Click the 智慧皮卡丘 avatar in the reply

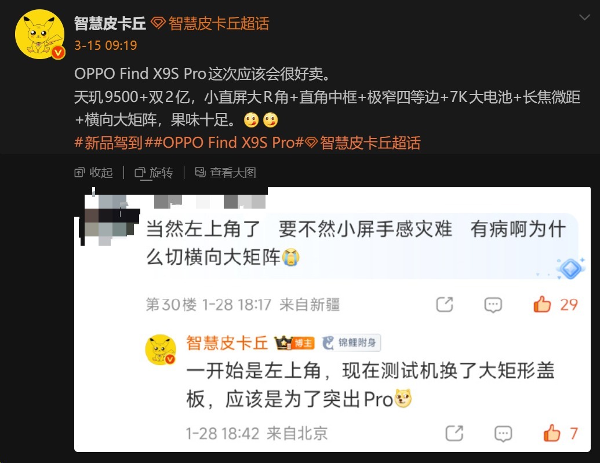161,349
